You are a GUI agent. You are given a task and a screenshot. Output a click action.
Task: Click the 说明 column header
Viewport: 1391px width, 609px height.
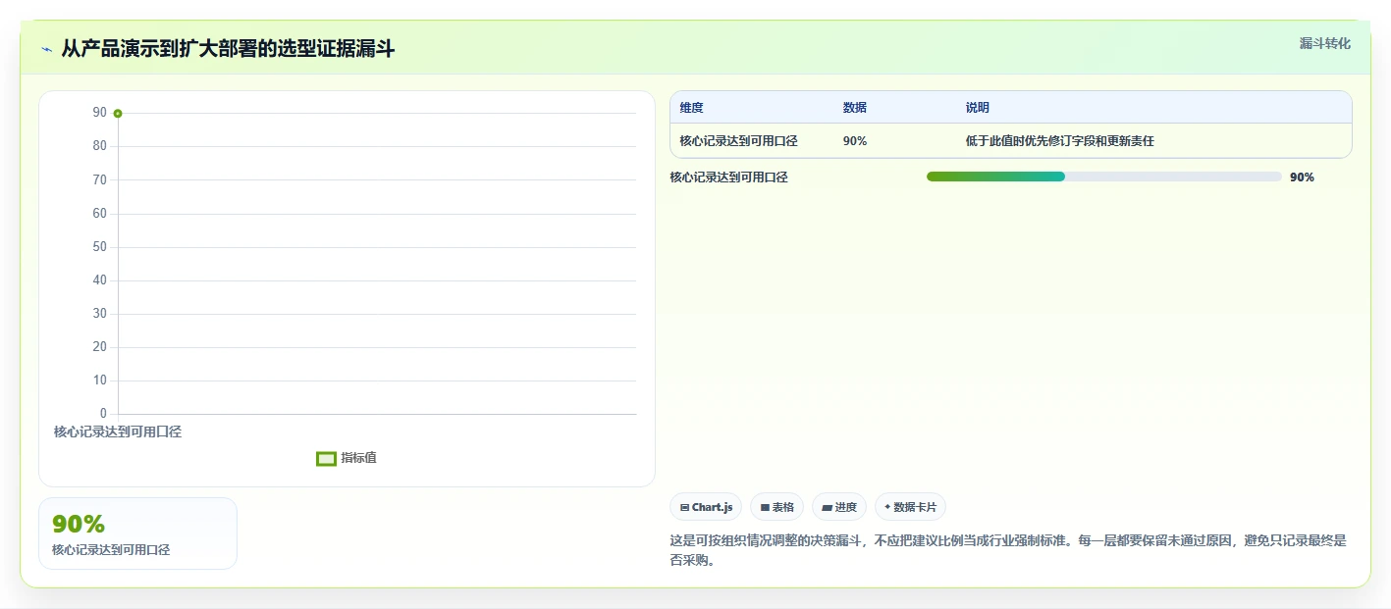click(x=977, y=108)
